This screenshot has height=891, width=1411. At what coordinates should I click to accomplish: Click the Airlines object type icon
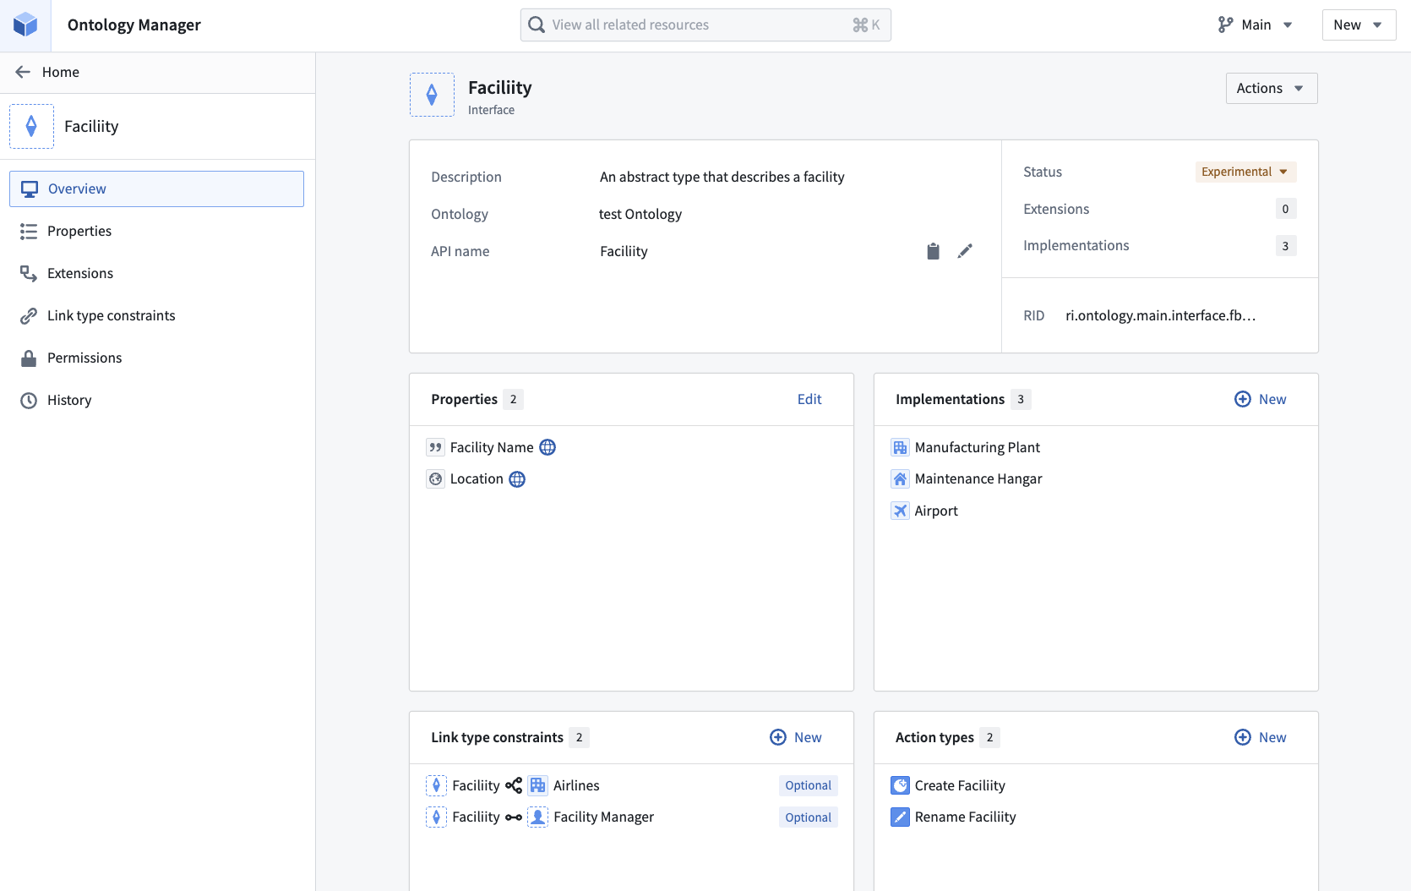point(538,785)
